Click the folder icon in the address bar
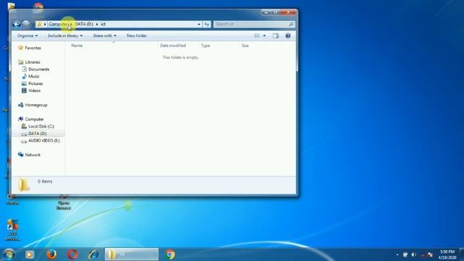The width and height of the screenshot is (464, 261). tap(39, 24)
